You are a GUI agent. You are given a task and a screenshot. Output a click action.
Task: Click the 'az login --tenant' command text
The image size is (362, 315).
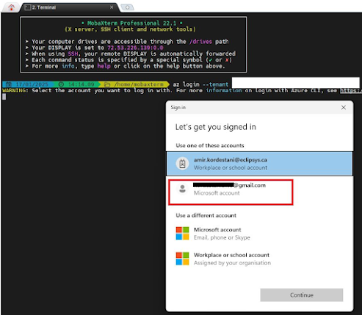click(200, 84)
